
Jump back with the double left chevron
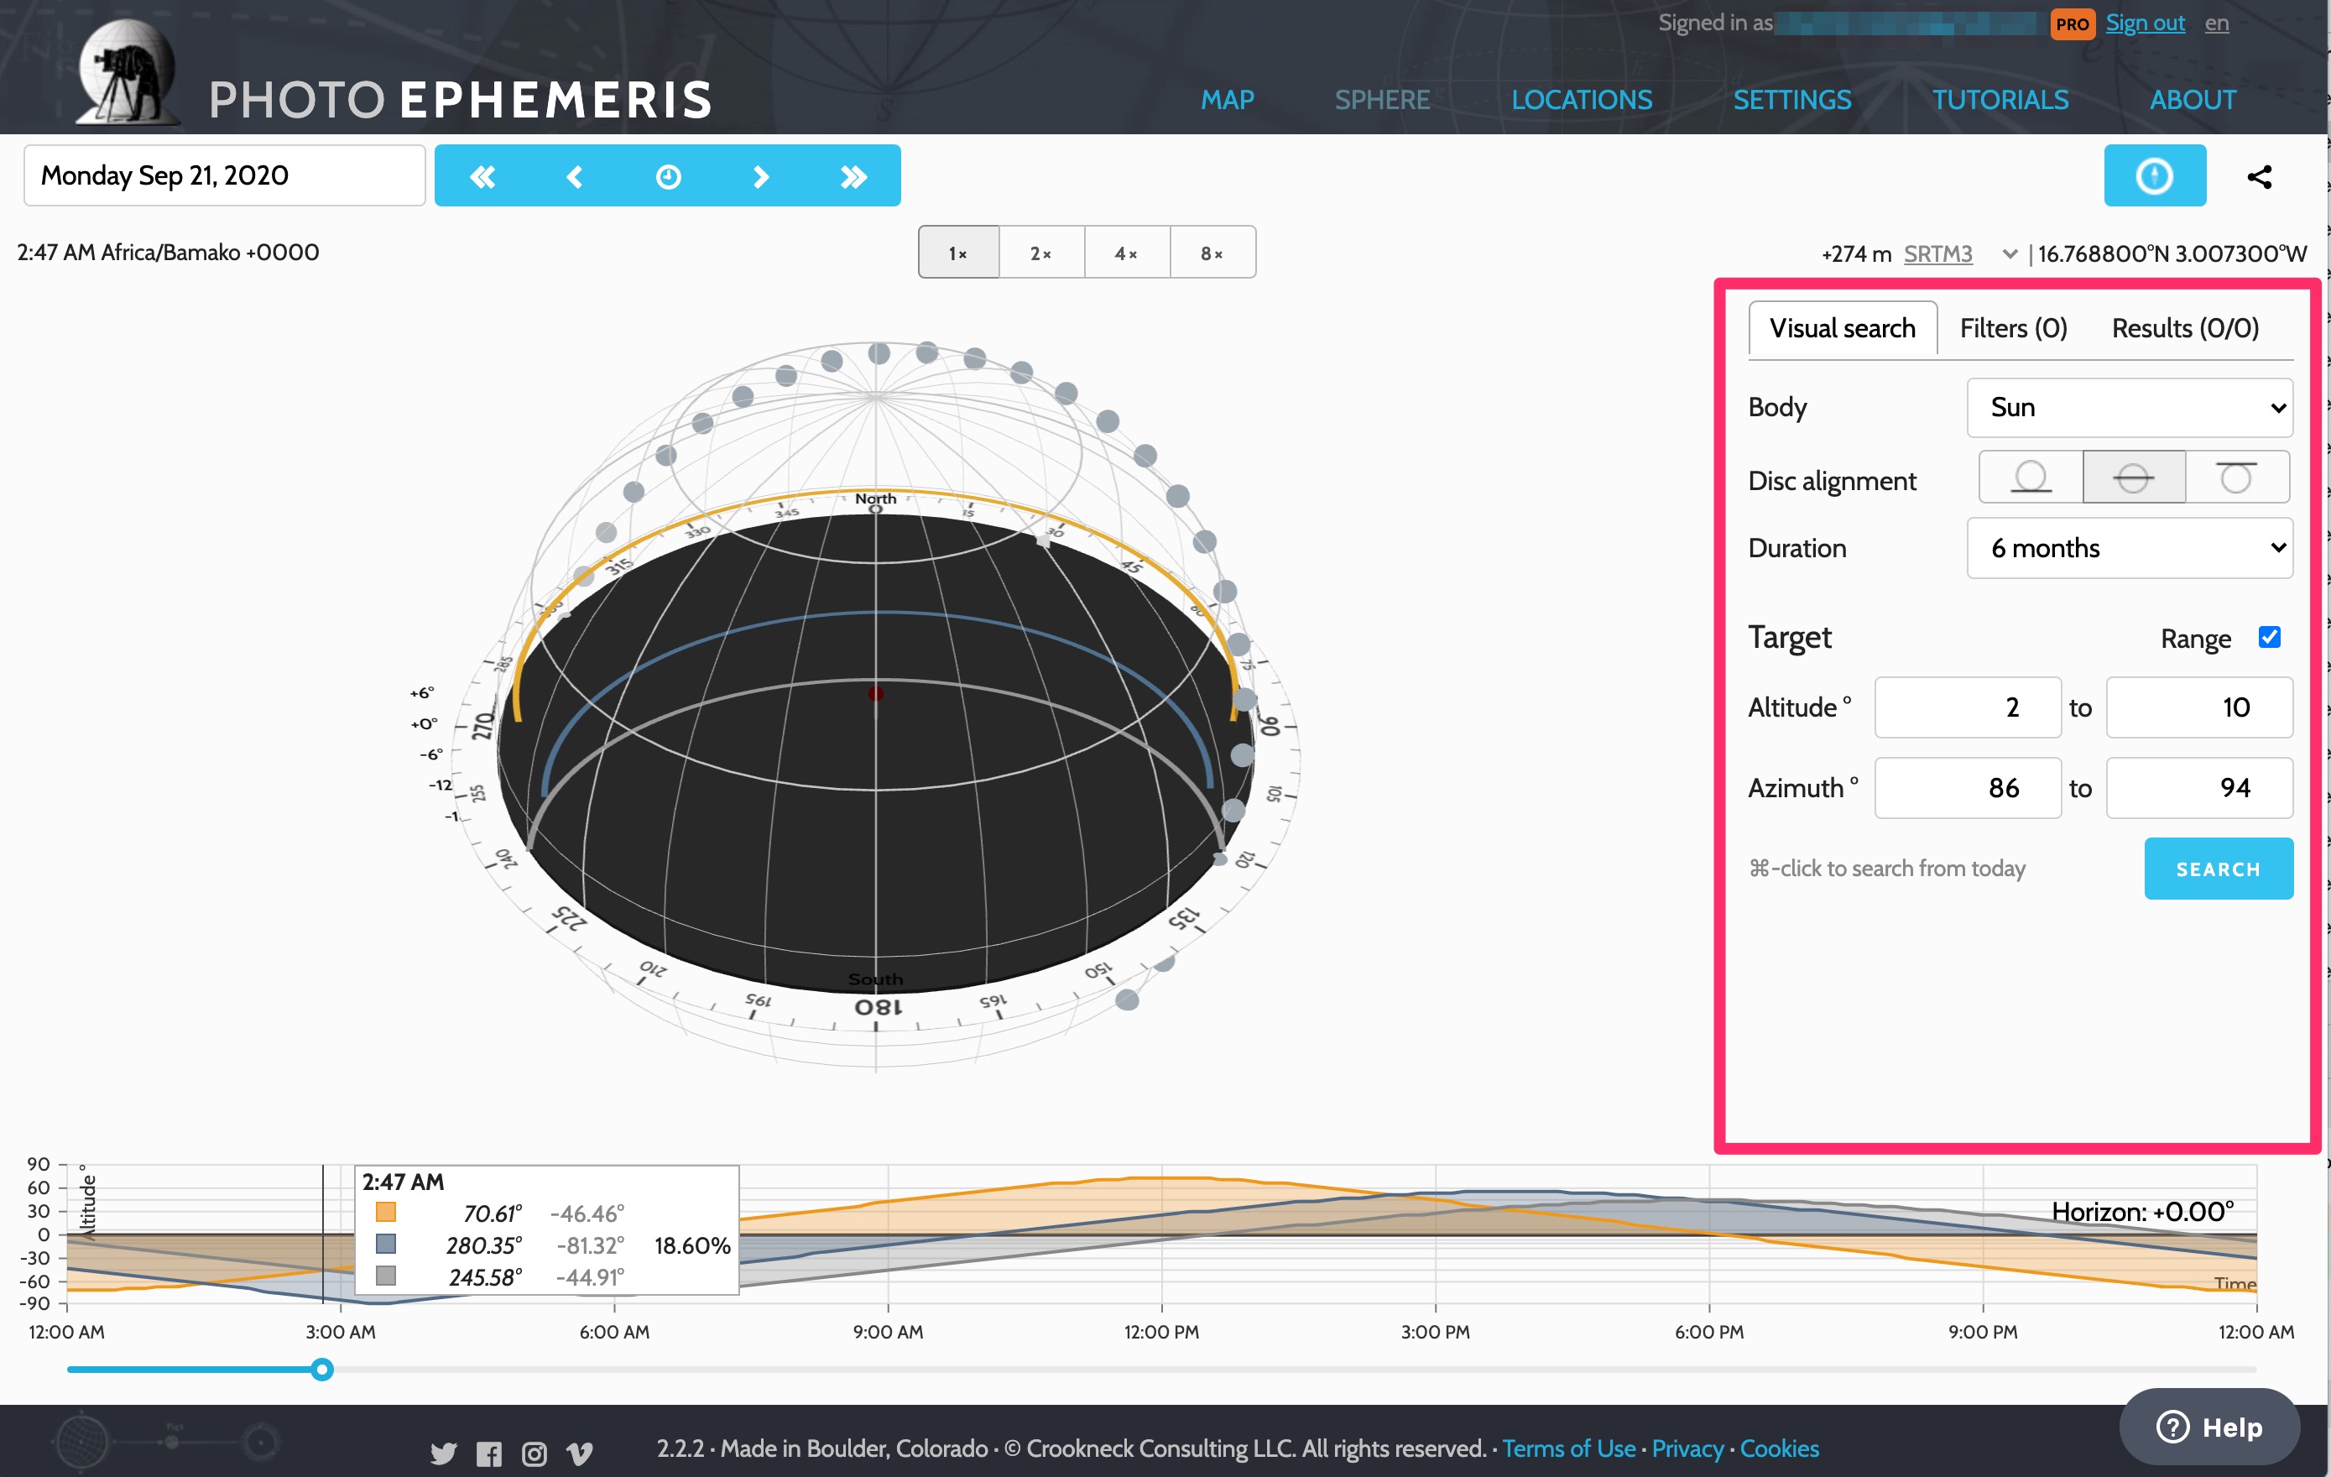tap(481, 176)
